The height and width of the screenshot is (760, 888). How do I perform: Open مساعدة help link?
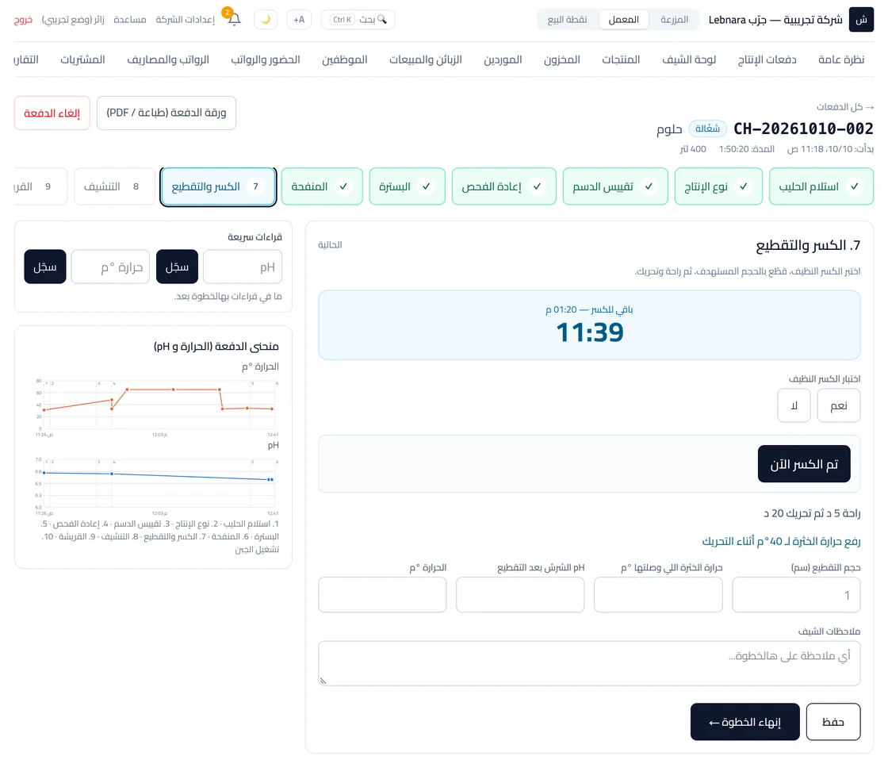130,20
